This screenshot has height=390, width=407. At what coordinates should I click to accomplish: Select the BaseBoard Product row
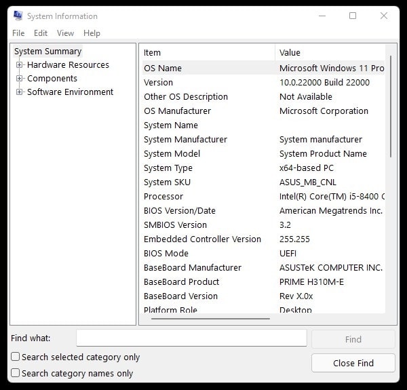coord(263,281)
